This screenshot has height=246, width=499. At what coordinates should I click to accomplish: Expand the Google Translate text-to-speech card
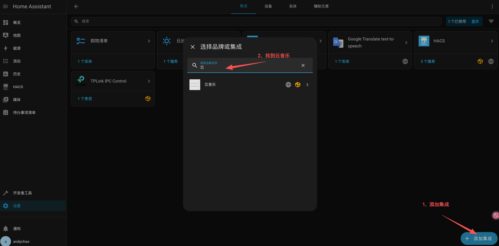406,42
